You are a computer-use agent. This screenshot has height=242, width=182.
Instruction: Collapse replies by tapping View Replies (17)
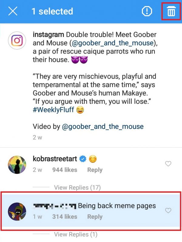click(77, 188)
